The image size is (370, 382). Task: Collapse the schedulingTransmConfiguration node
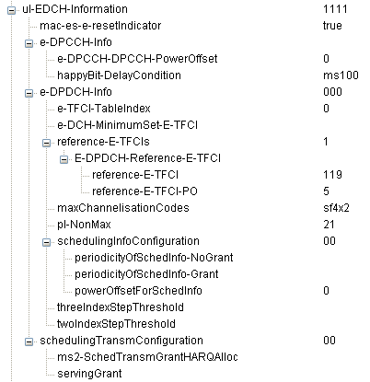click(x=29, y=342)
